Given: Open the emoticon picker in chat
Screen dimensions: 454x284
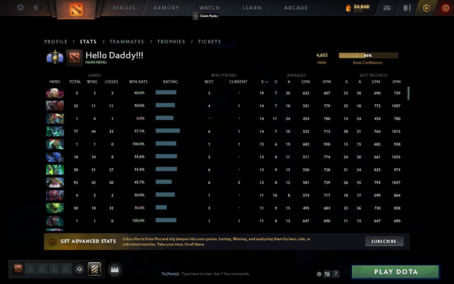Looking at the screenshot, I should point(319,274).
